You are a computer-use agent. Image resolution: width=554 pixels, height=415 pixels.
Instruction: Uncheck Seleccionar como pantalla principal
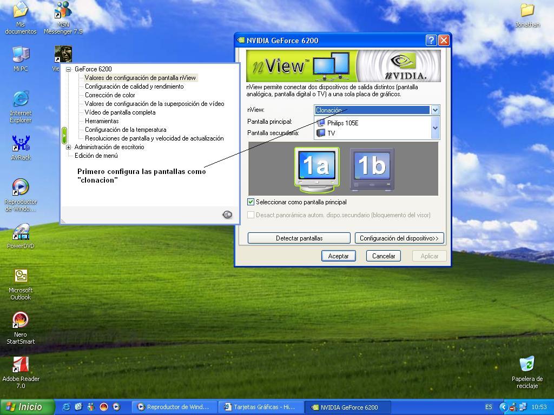250,202
